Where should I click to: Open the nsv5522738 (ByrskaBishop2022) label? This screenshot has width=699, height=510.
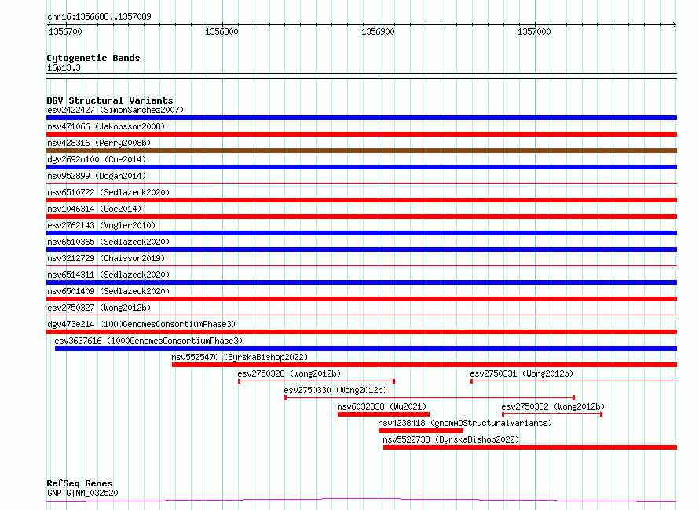coord(451,439)
